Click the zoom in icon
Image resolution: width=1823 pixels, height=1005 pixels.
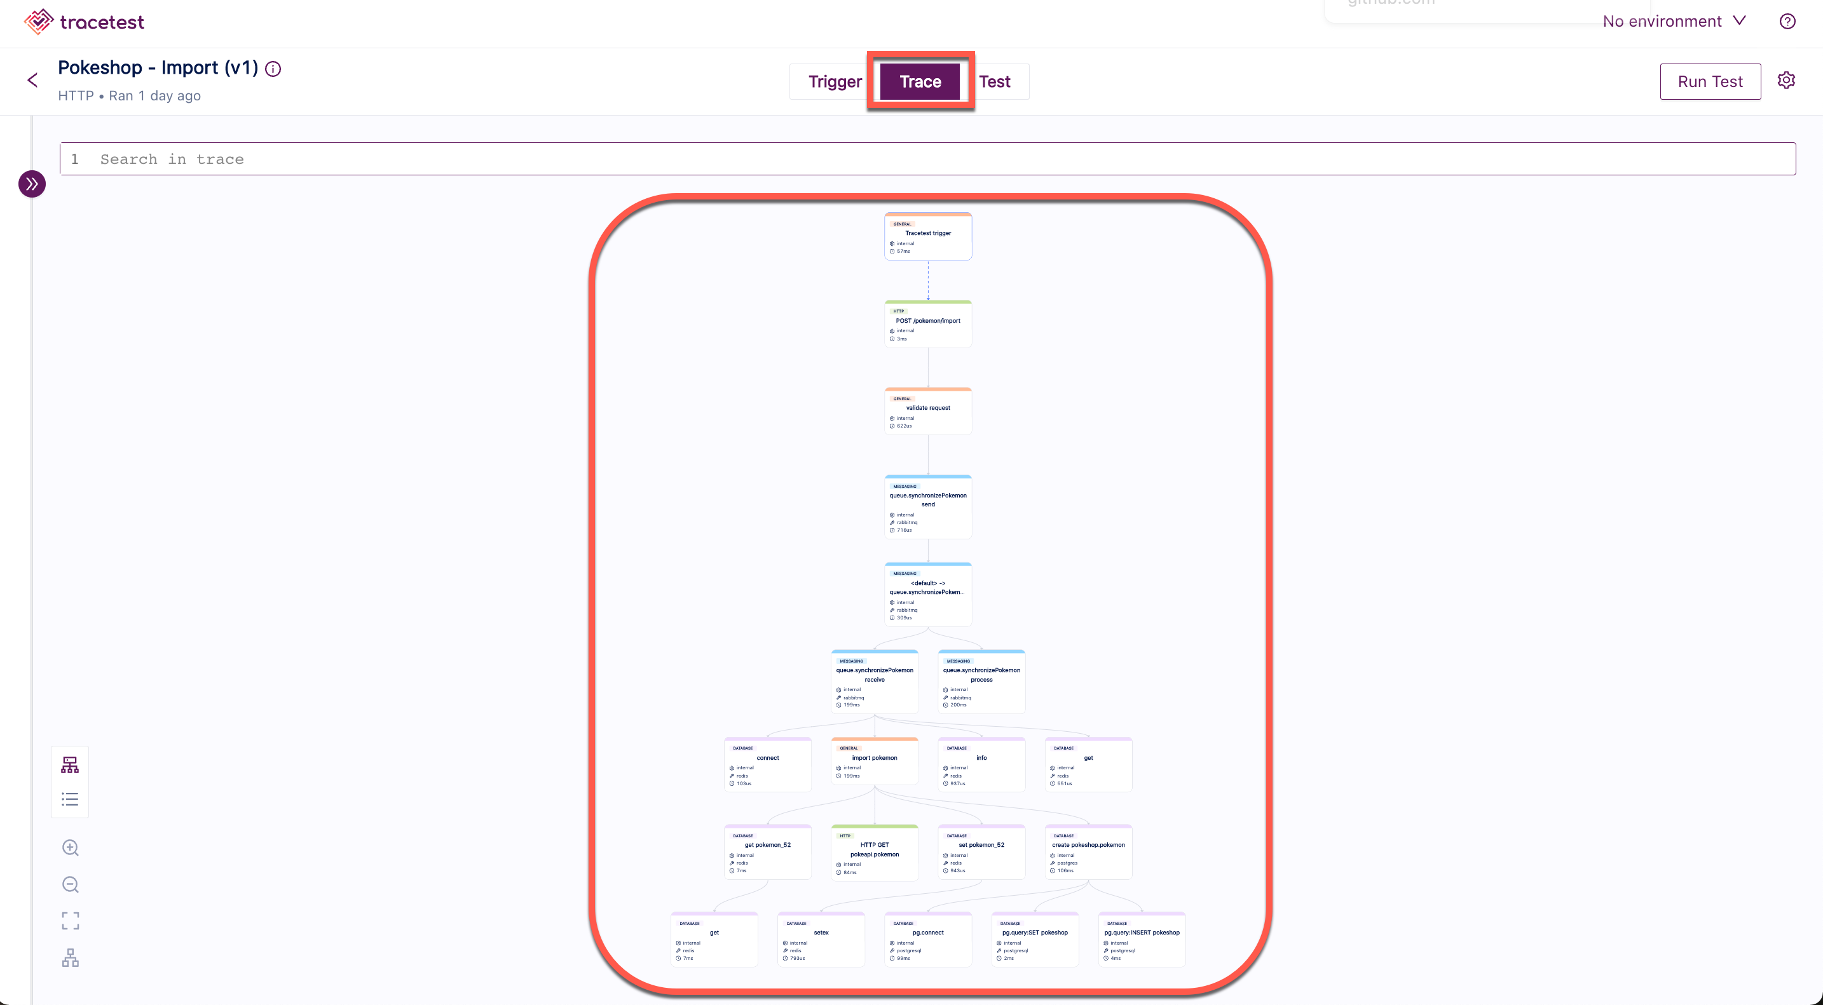click(x=71, y=848)
